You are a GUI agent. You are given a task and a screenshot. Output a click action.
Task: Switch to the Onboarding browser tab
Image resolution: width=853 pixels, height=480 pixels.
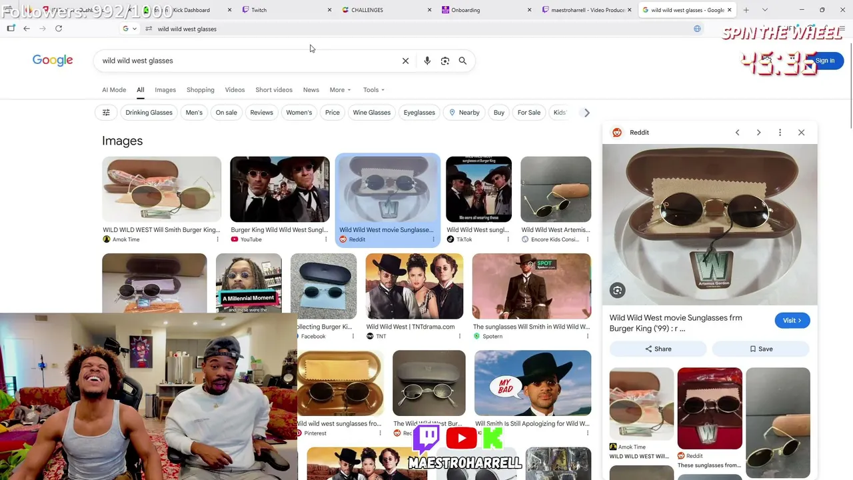tap(486, 10)
